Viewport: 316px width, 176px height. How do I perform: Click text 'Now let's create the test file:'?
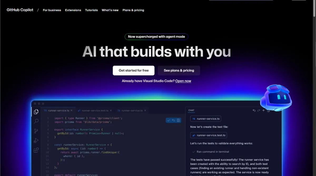pos(209,127)
